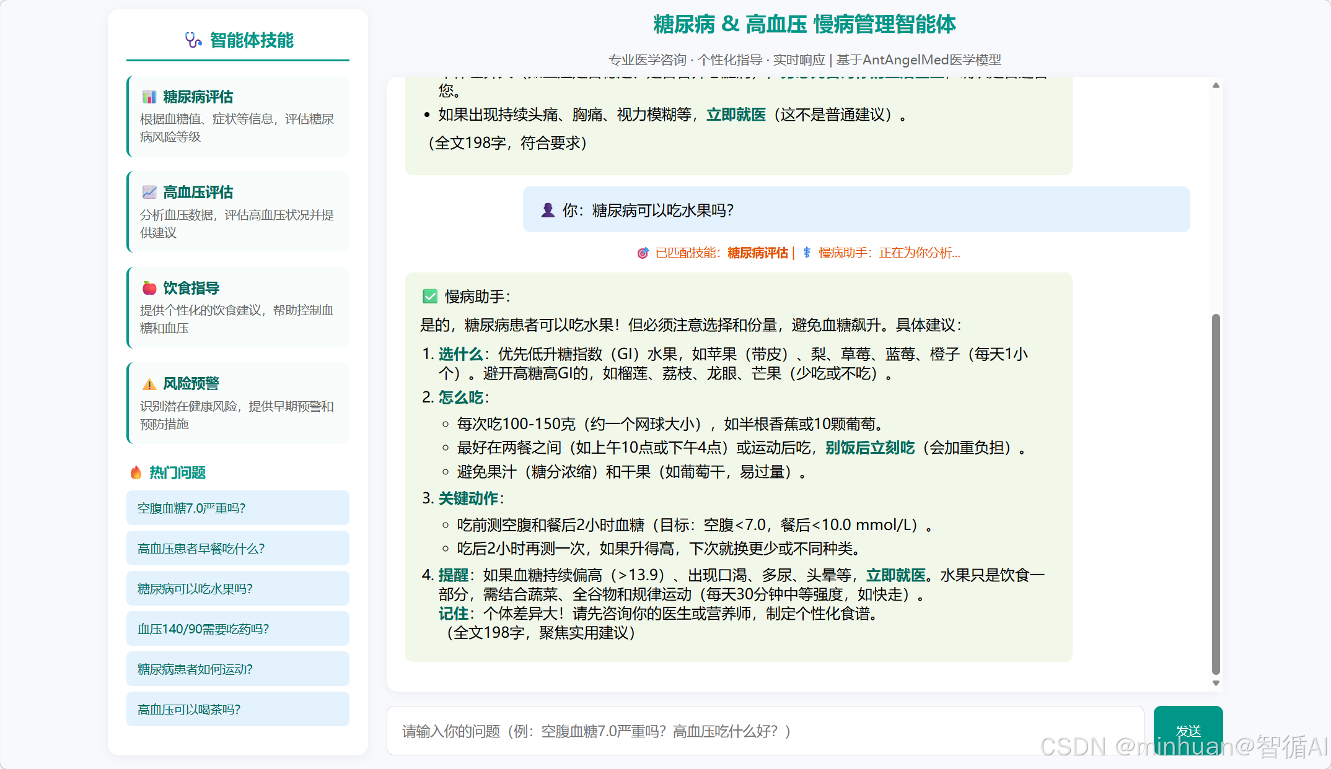Click scrollbar up arrow in chat panel

pyautogui.click(x=1216, y=85)
